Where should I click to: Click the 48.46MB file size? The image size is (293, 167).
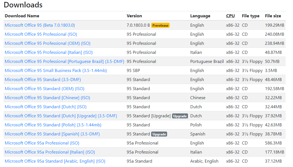click(x=273, y=80)
